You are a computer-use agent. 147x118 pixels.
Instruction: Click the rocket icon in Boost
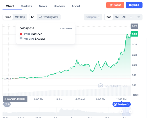[111, 5]
